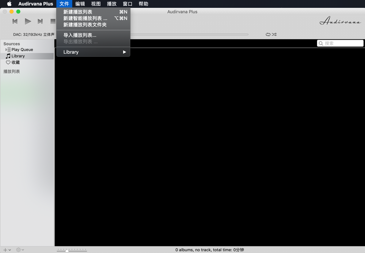Open the 播放 menu in the menu bar
The height and width of the screenshot is (253, 365).
111,4
